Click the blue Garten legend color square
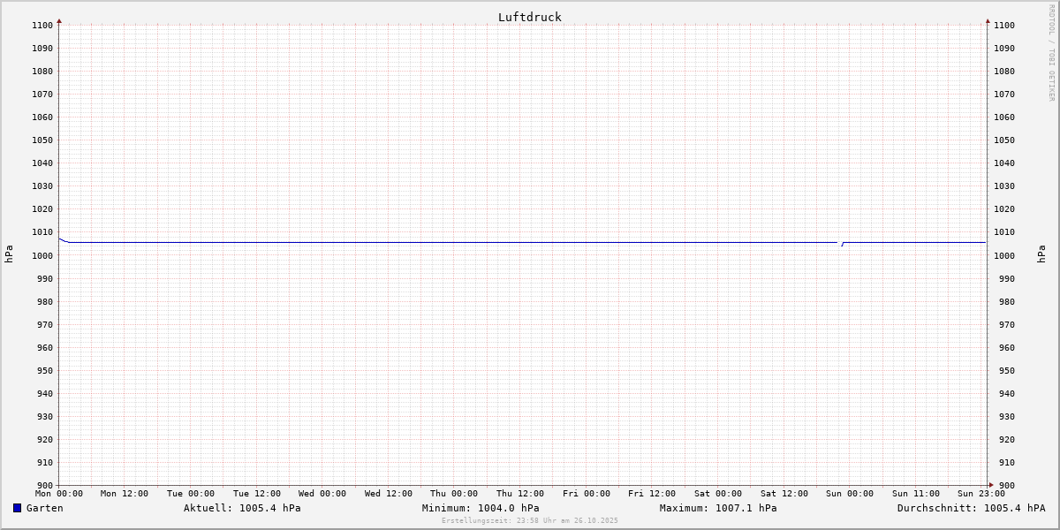The height and width of the screenshot is (530, 1060). coord(17,508)
